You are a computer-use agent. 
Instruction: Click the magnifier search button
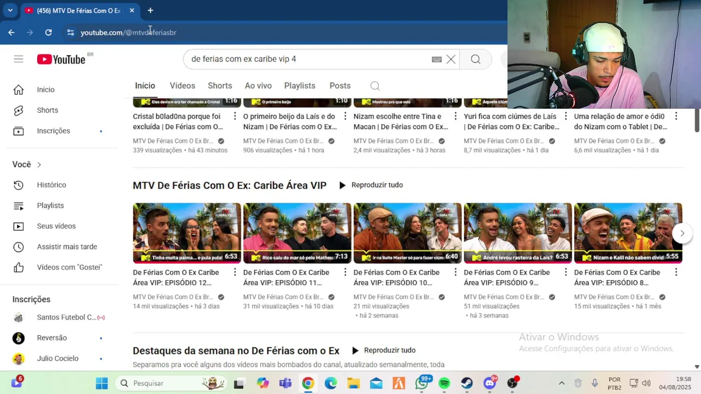pos(475,59)
